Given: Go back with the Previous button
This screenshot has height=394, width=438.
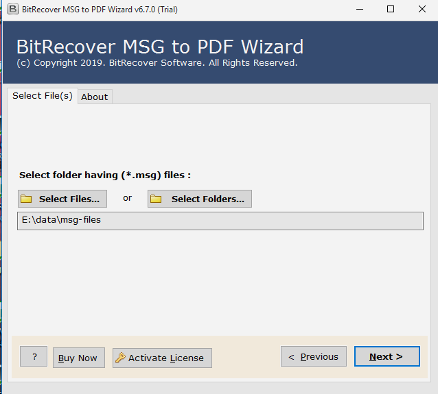Looking at the screenshot, I should 314,356.
